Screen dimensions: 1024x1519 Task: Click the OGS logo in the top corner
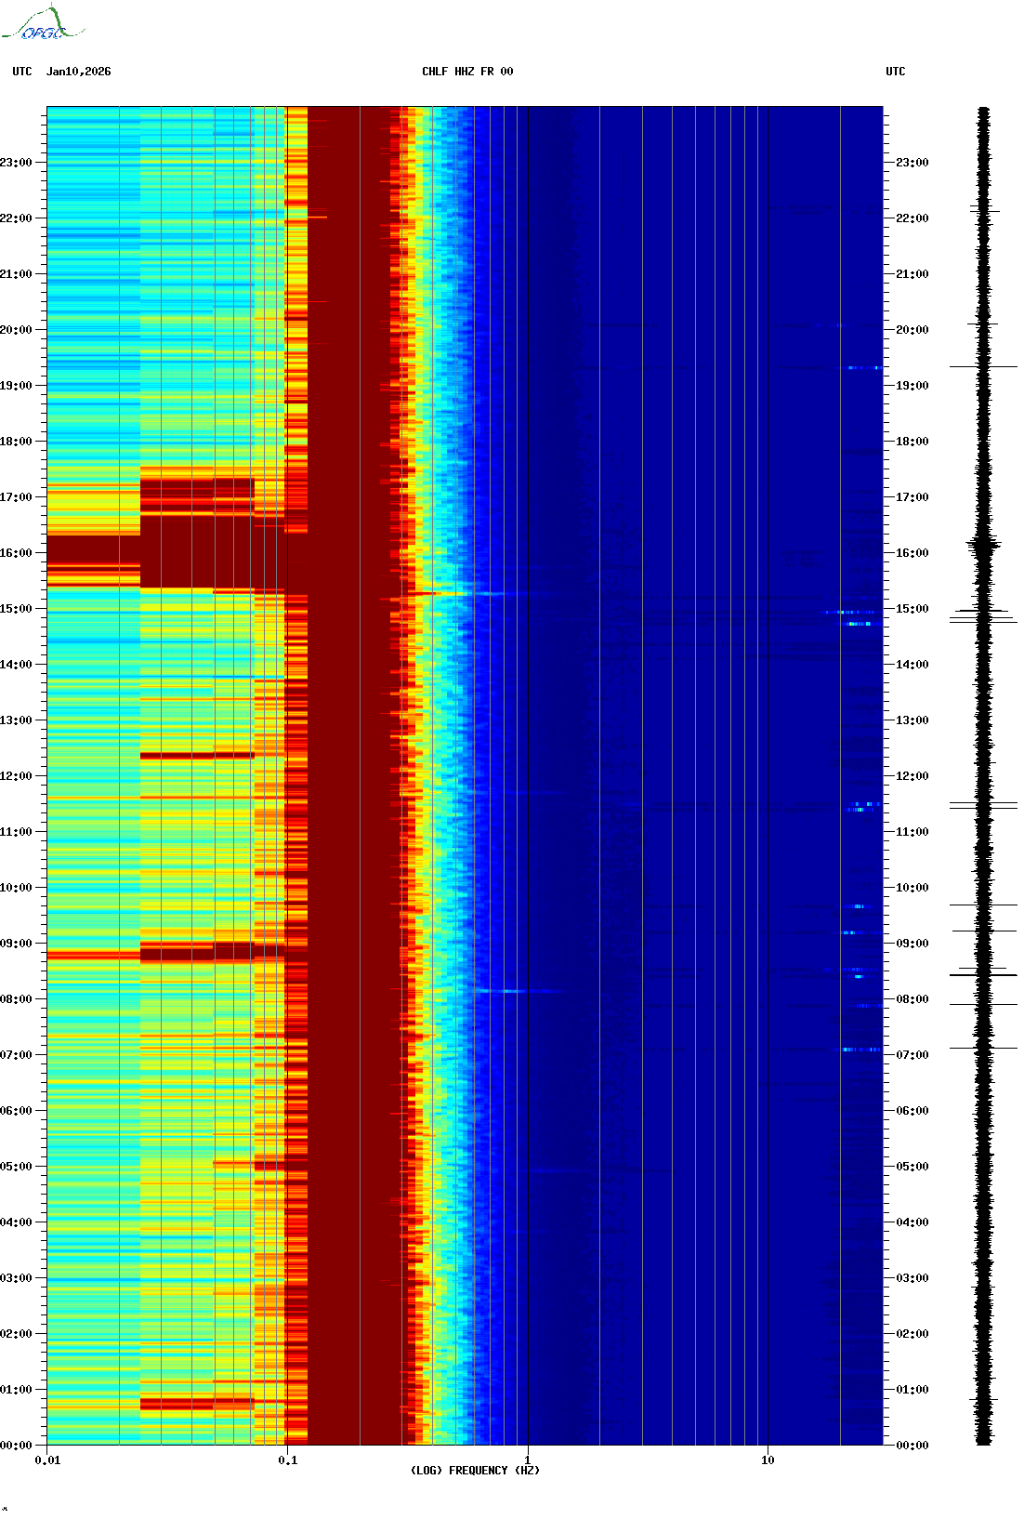(x=42, y=24)
